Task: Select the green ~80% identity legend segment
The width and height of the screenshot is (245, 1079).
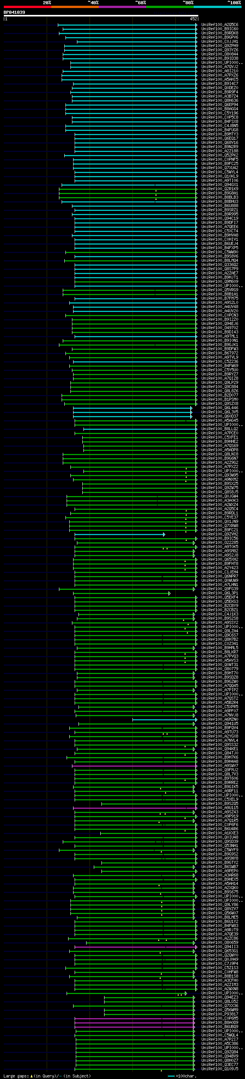Action: click(x=170, y=7)
